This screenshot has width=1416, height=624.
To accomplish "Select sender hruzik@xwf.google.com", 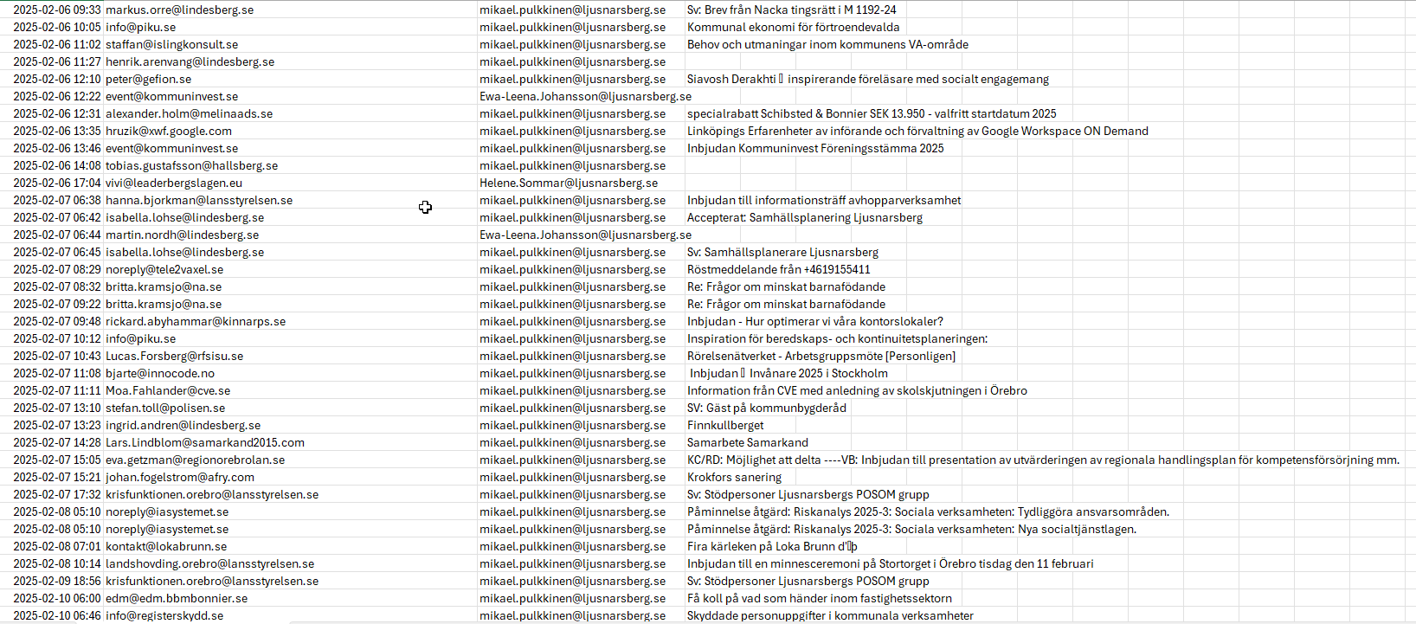I will 169,131.
